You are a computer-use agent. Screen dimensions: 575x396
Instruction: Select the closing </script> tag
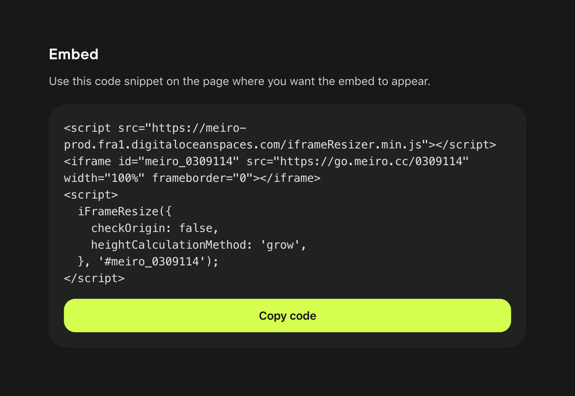tap(93, 278)
